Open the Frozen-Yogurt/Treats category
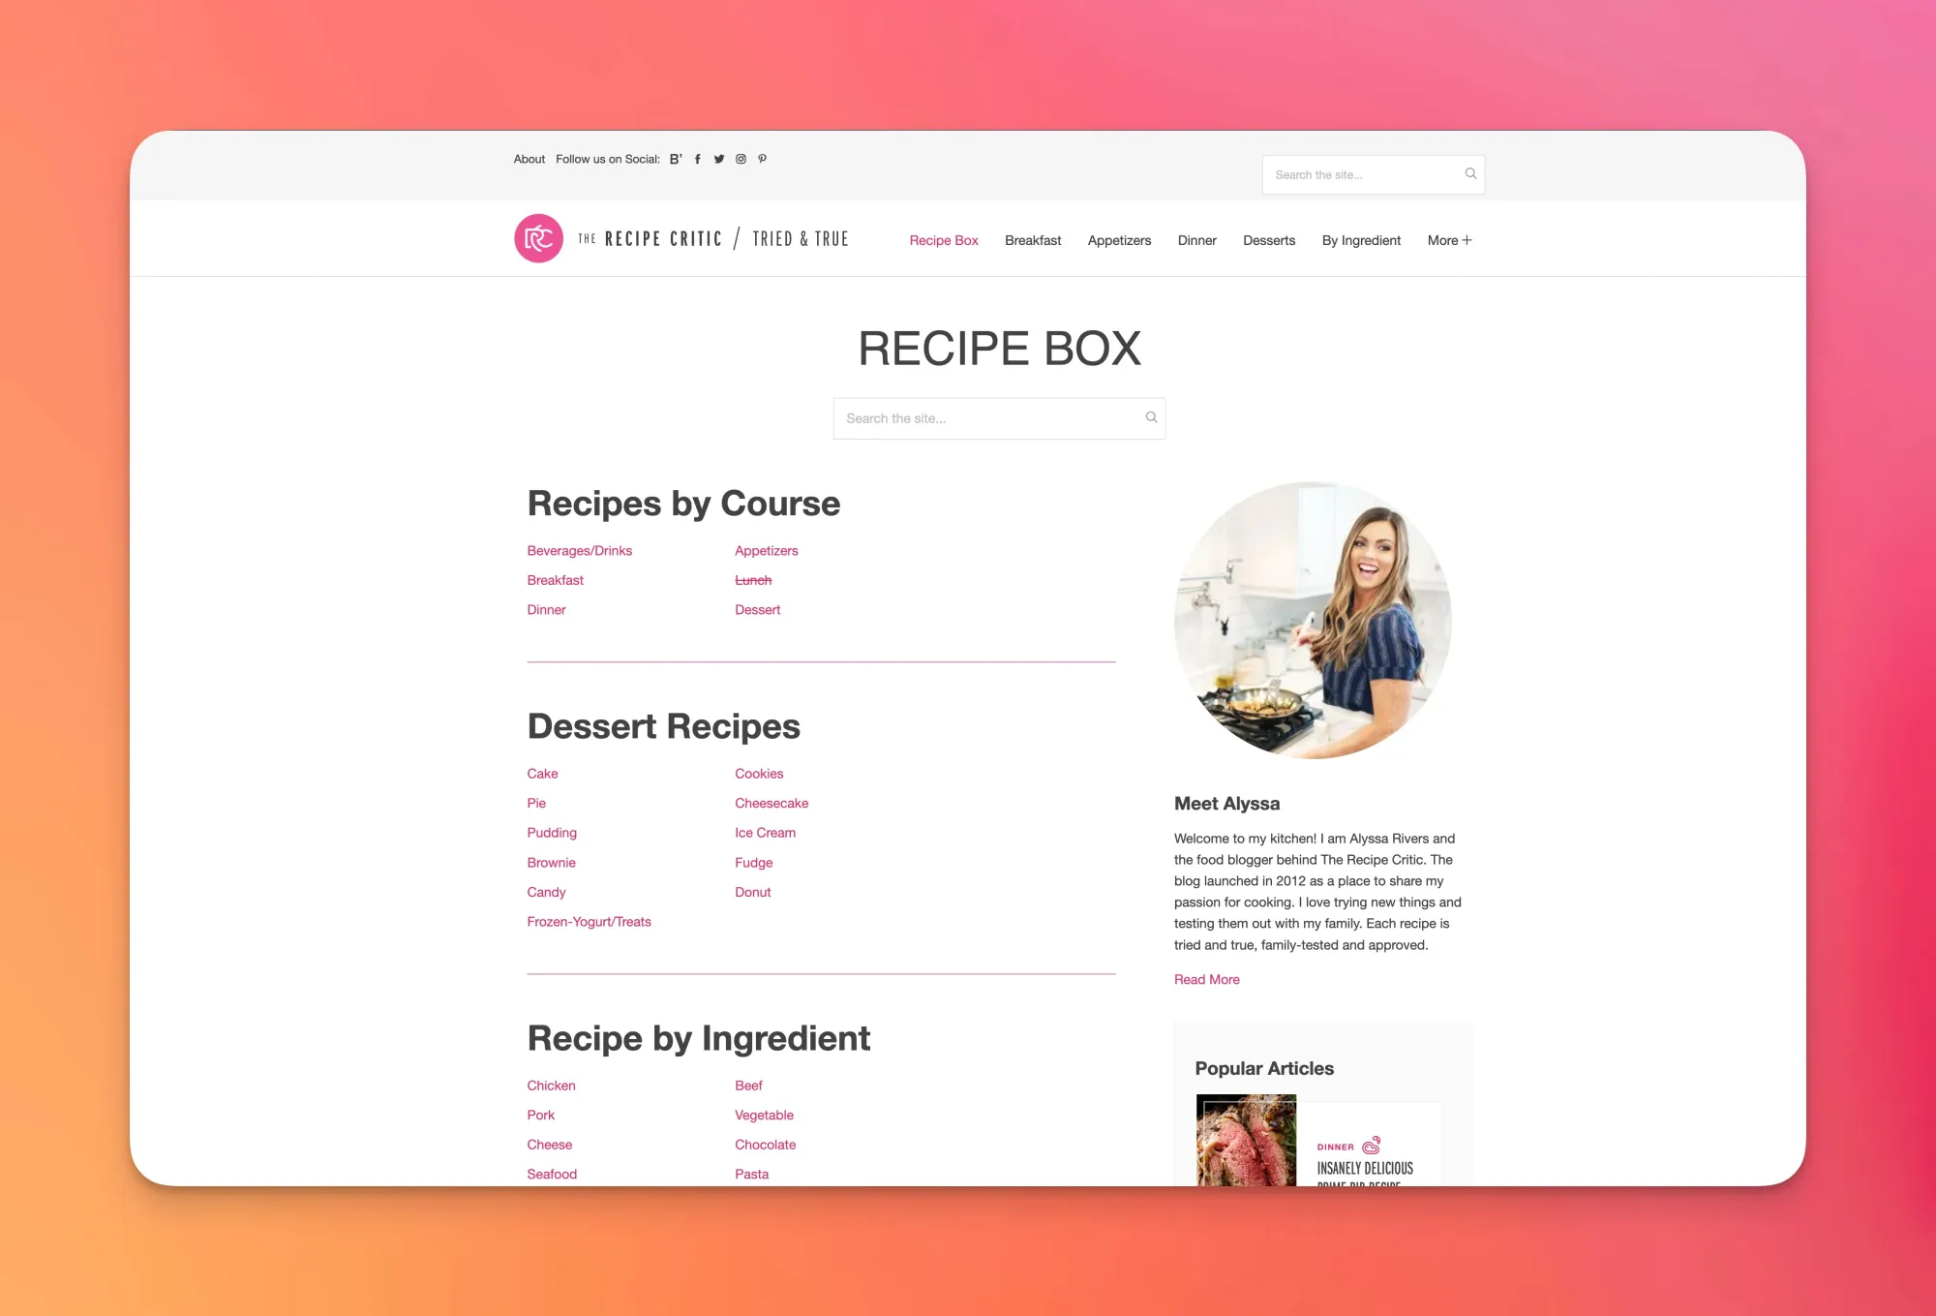This screenshot has height=1316, width=1936. point(588,921)
